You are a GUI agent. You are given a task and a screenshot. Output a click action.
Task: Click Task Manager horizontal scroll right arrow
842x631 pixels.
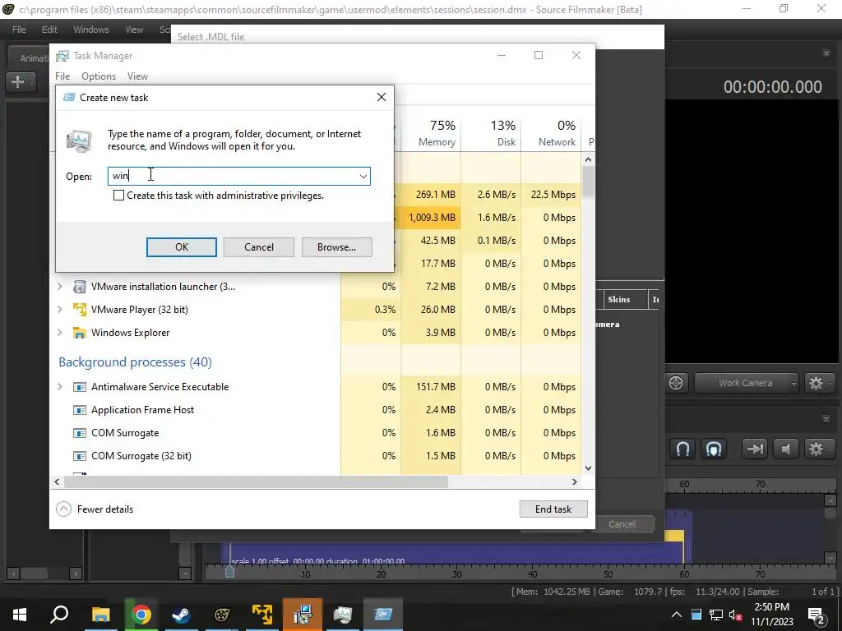(575, 481)
